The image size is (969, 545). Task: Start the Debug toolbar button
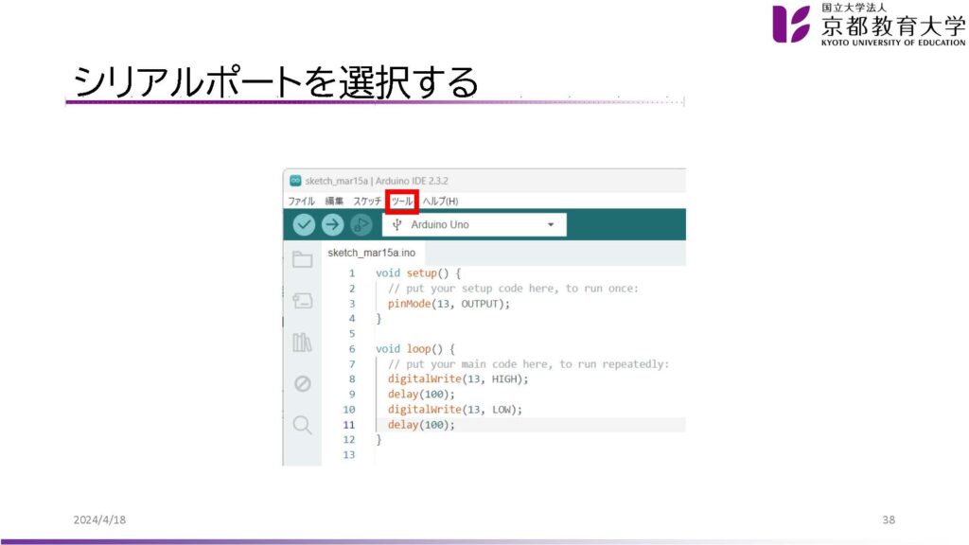361,224
